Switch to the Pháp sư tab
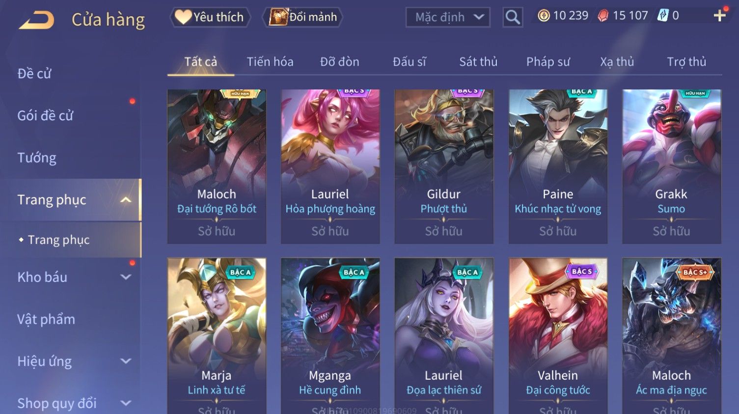This screenshot has height=414, width=739. tap(548, 62)
